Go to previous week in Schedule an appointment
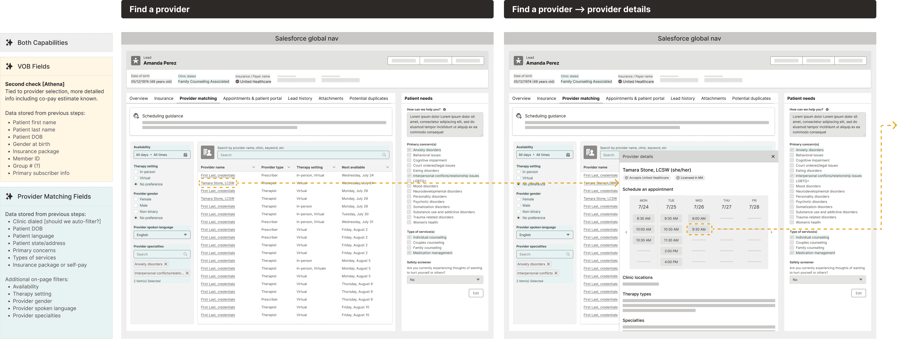This screenshot has width=897, height=339. click(x=626, y=232)
